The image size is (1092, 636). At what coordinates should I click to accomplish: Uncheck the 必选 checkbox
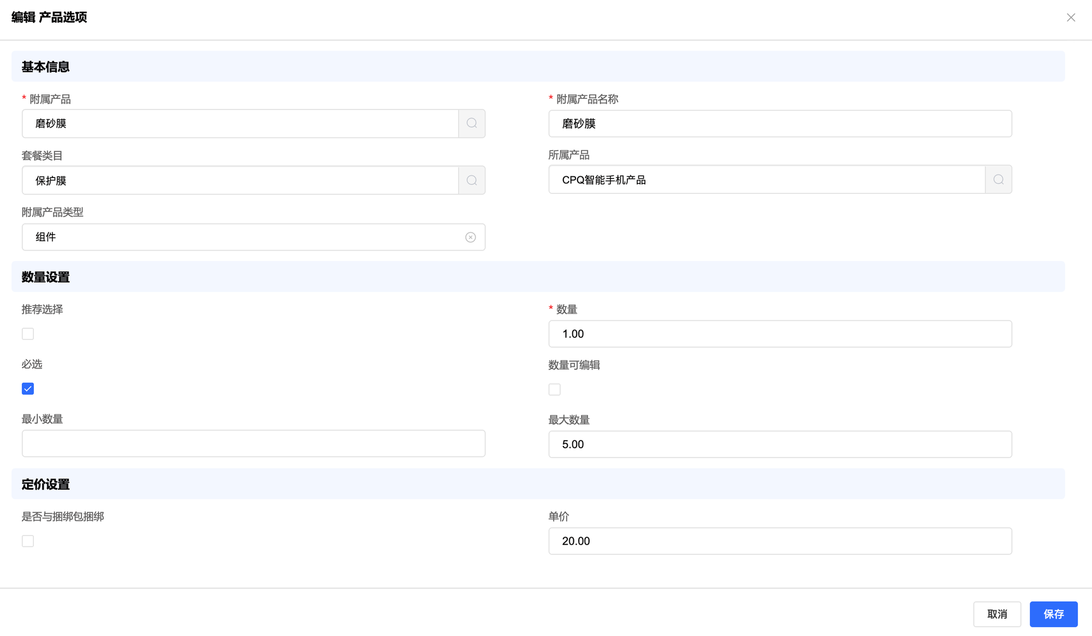28,389
